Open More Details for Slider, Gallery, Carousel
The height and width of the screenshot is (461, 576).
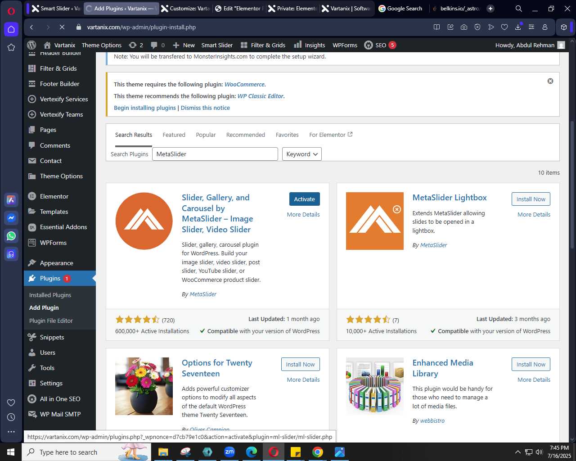click(x=303, y=215)
